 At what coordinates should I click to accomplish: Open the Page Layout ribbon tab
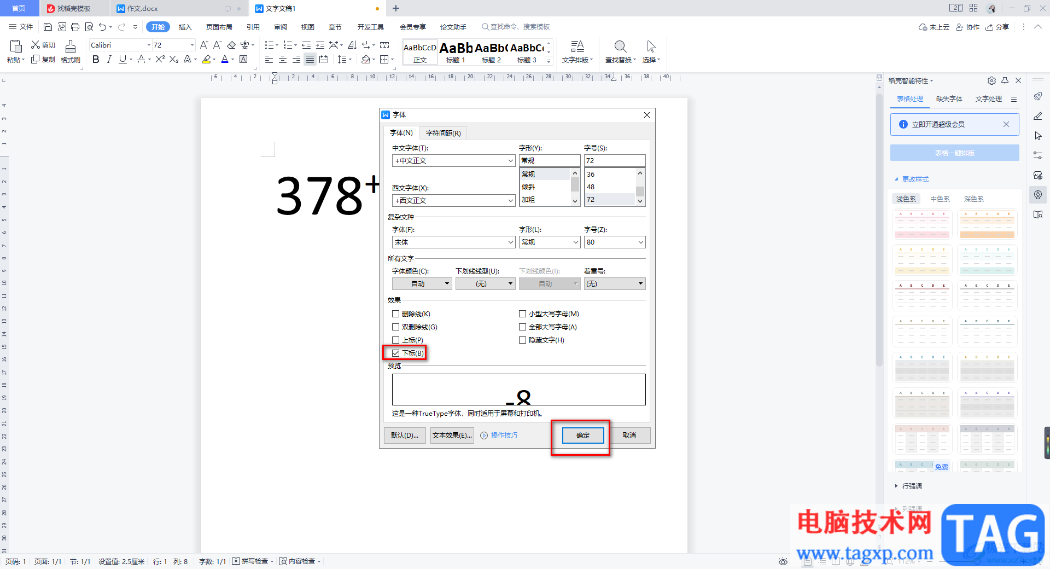coord(219,27)
